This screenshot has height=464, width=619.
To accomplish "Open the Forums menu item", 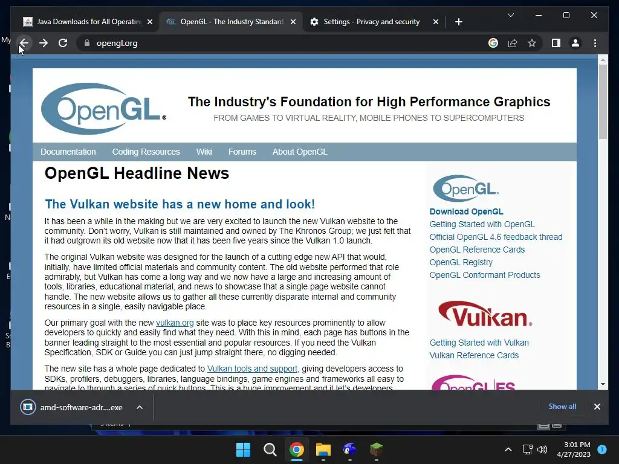I will [x=242, y=152].
